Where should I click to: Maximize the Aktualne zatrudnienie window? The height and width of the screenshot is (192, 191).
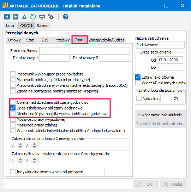(x=166, y=6)
